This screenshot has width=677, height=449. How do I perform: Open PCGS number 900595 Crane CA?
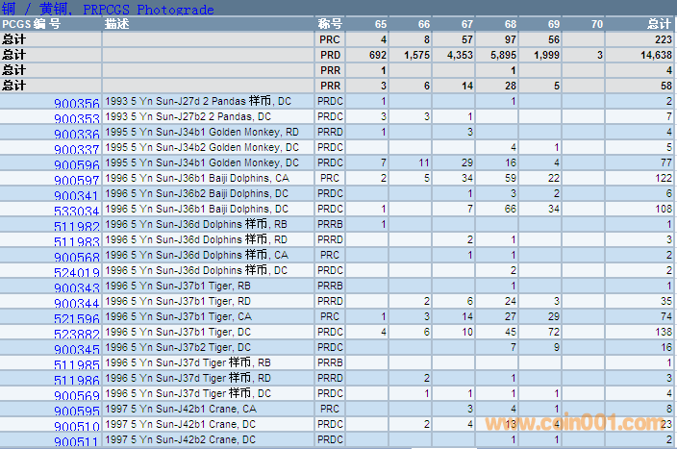(x=75, y=411)
